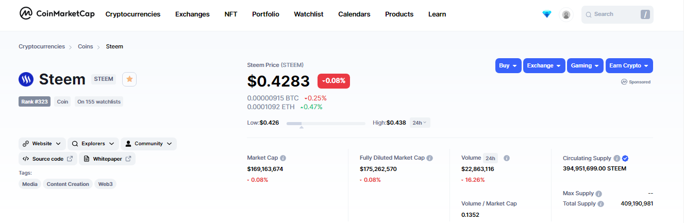
Task: Expand the Buy dropdown button
Action: tap(508, 65)
